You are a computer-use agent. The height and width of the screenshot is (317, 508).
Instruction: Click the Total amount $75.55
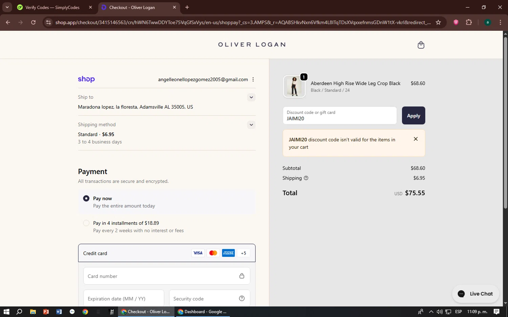tap(415, 193)
